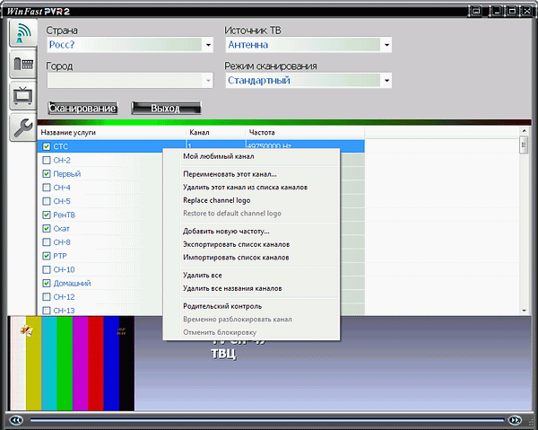Click the forward arrows at bottom right
538x430 pixels.
pos(514,419)
